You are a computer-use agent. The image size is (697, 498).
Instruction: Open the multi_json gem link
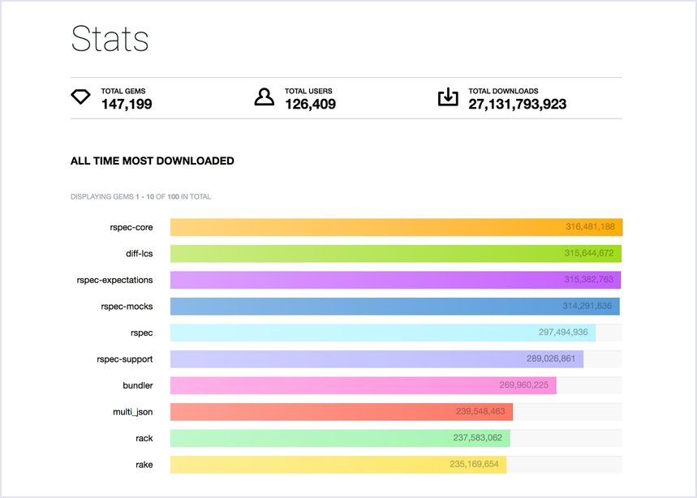(133, 412)
